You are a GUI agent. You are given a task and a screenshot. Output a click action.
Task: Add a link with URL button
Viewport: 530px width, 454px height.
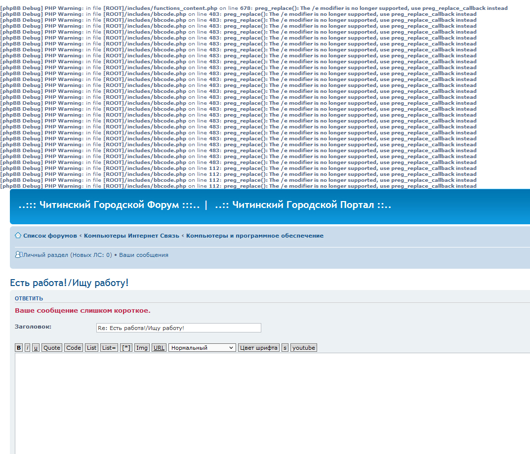(159, 348)
